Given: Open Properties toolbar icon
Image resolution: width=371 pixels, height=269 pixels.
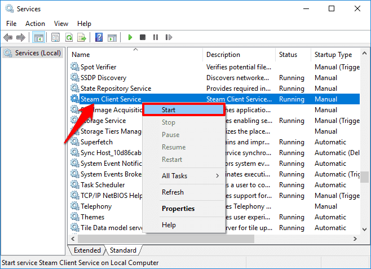Looking at the screenshot, I should tap(56, 37).
